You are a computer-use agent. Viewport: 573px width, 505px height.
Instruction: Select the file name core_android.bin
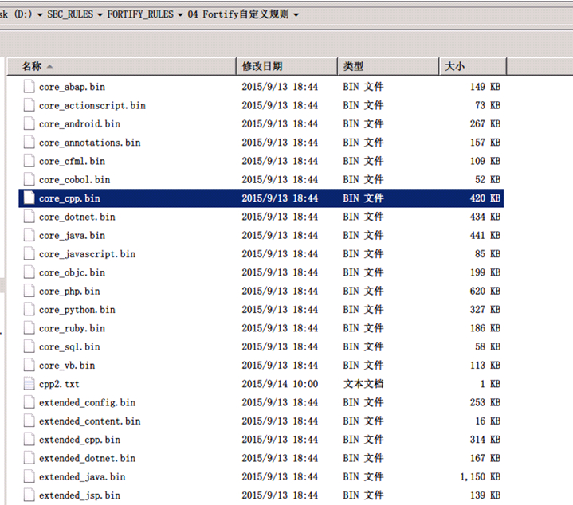click(80, 124)
